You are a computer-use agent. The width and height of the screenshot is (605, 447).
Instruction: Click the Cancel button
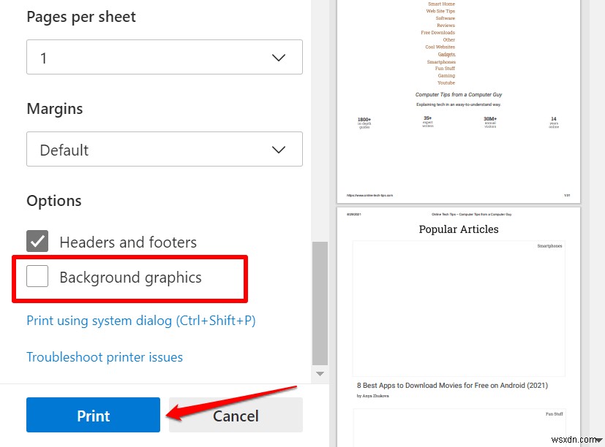(236, 415)
